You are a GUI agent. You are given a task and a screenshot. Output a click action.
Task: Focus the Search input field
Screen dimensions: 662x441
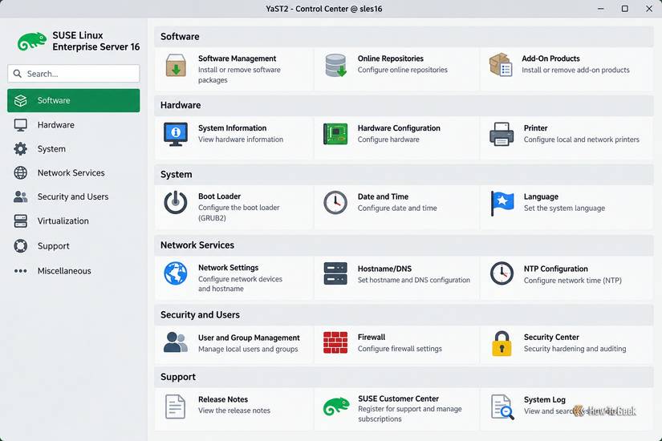[74, 74]
